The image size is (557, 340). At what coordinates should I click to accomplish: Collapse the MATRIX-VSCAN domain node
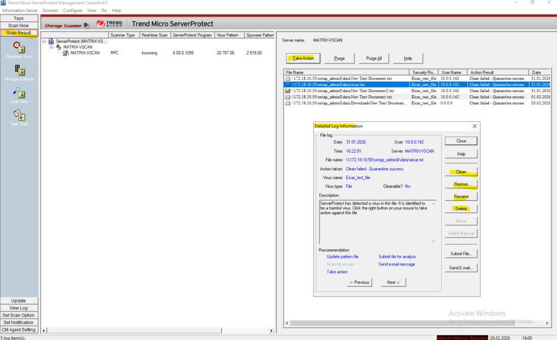click(x=52, y=47)
